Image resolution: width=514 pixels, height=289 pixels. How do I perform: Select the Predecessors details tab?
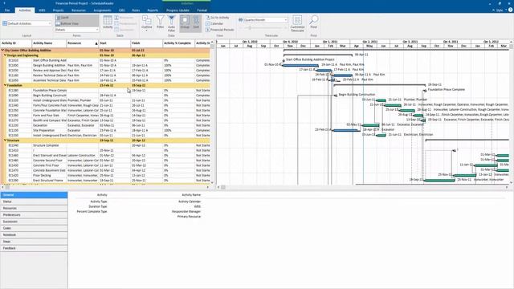tap(34, 215)
